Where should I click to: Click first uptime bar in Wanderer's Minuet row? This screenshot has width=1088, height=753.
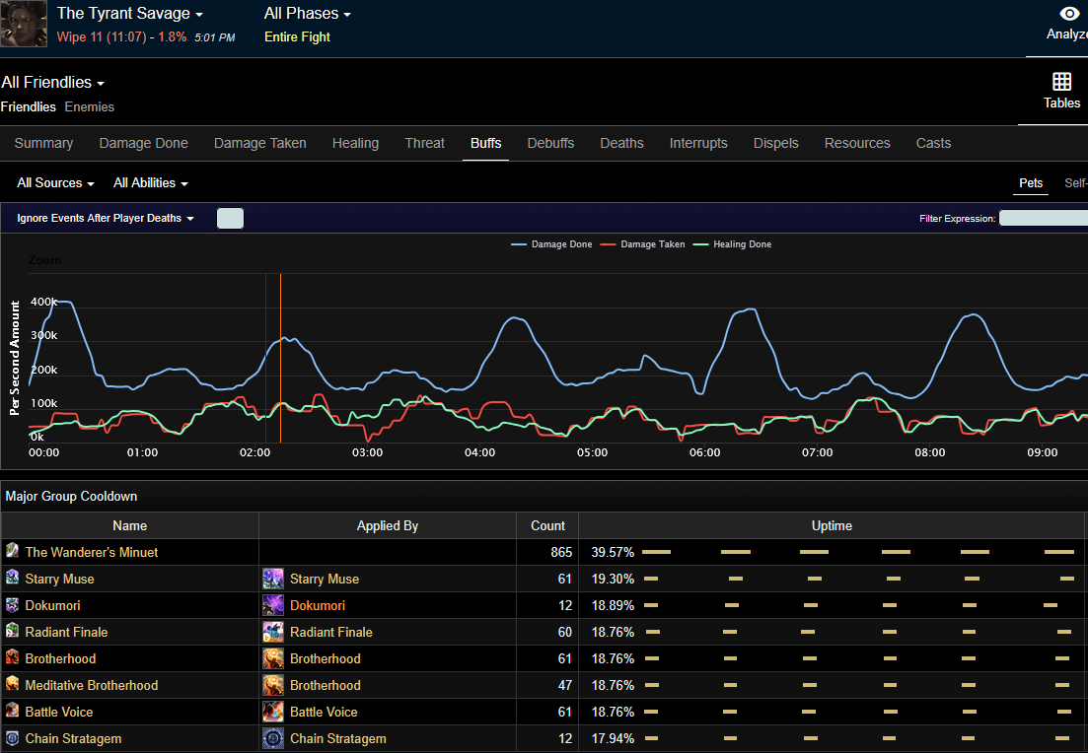coord(656,552)
